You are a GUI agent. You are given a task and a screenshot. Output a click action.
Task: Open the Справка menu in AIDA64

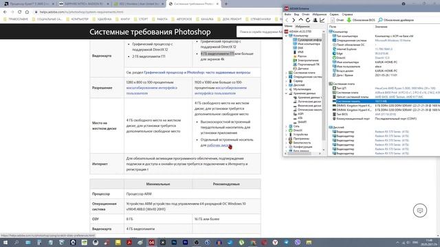tap(347, 14)
